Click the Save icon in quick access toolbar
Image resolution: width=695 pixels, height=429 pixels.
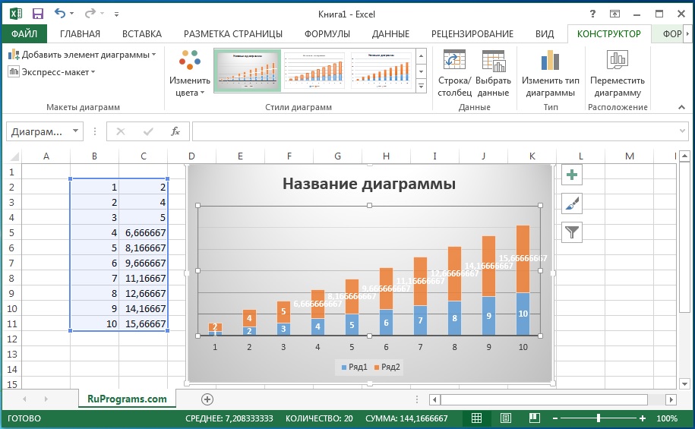[x=38, y=14]
